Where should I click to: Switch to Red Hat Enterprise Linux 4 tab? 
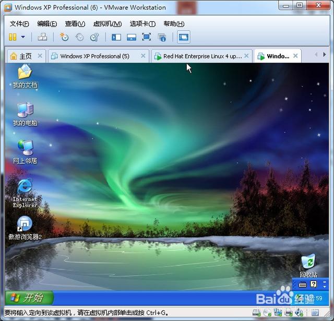coord(202,56)
